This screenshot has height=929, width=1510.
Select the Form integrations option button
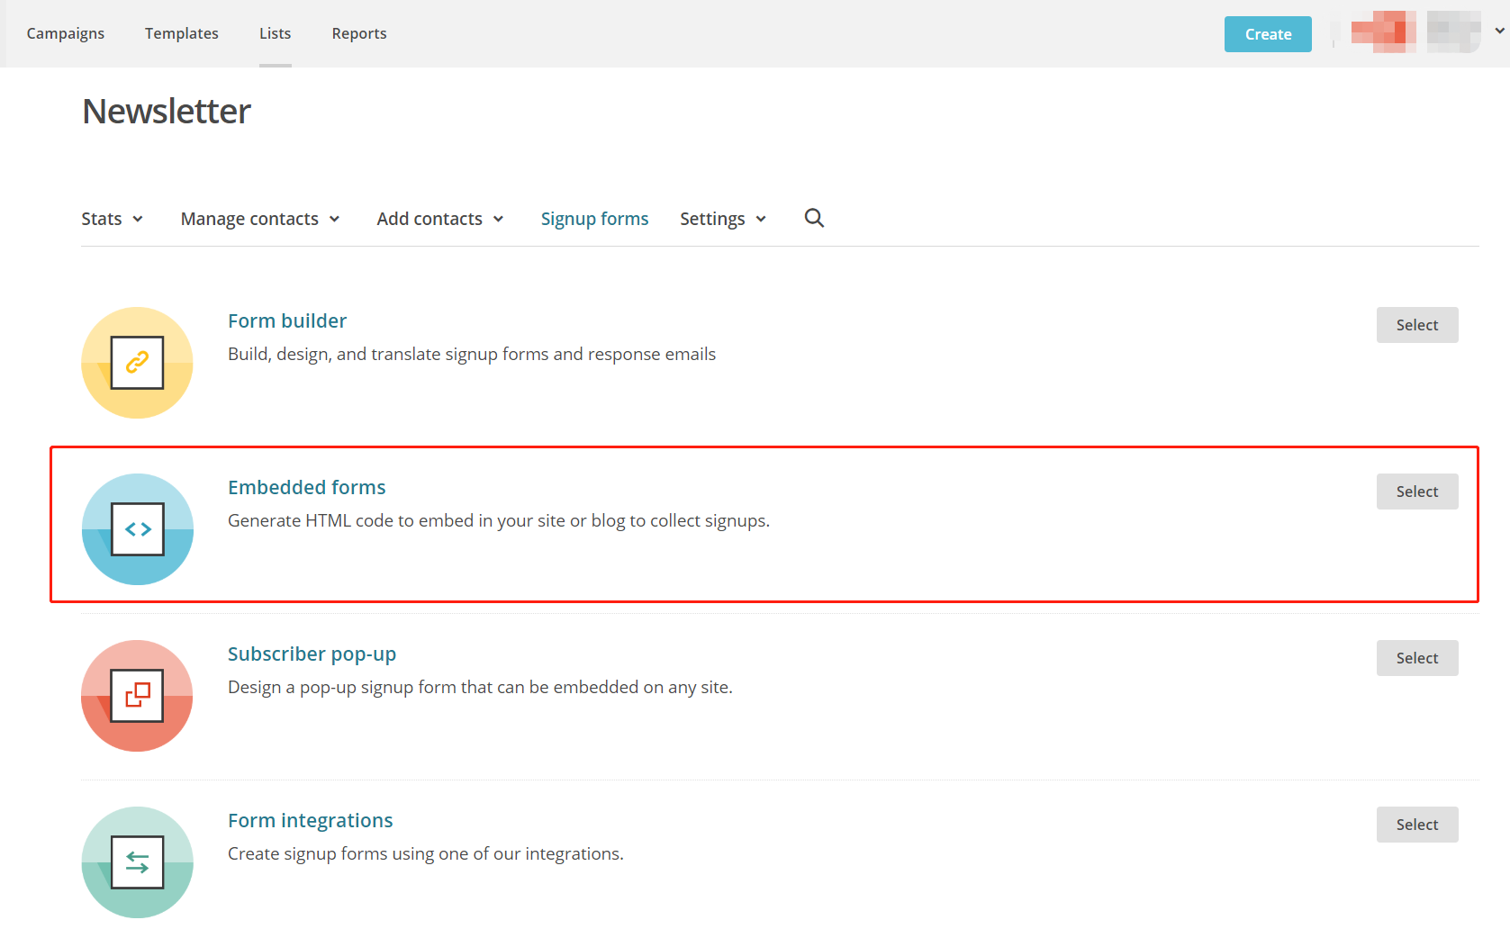[x=1417, y=825]
